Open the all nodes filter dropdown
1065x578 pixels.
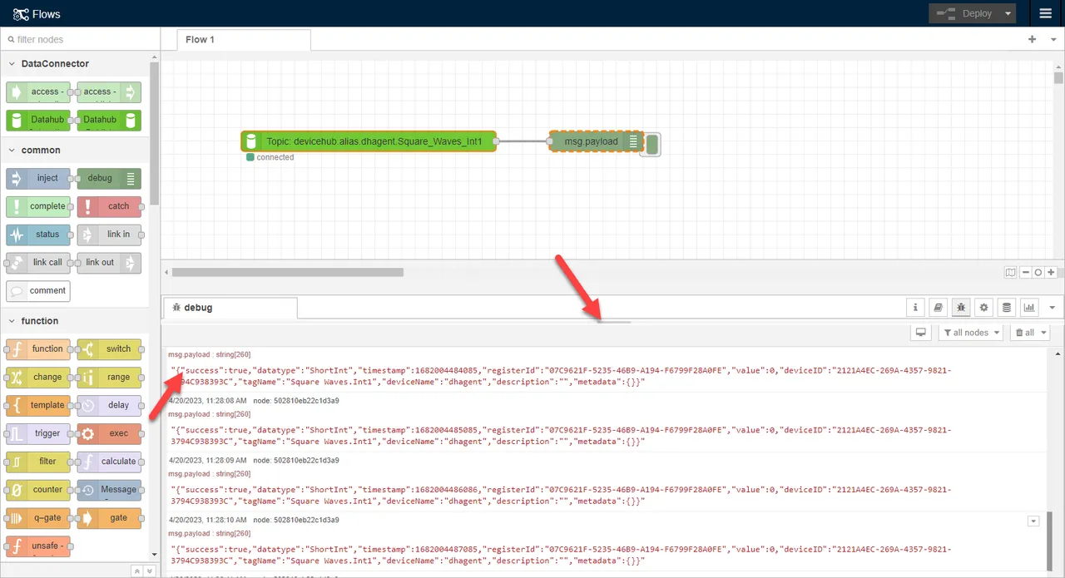click(x=970, y=332)
